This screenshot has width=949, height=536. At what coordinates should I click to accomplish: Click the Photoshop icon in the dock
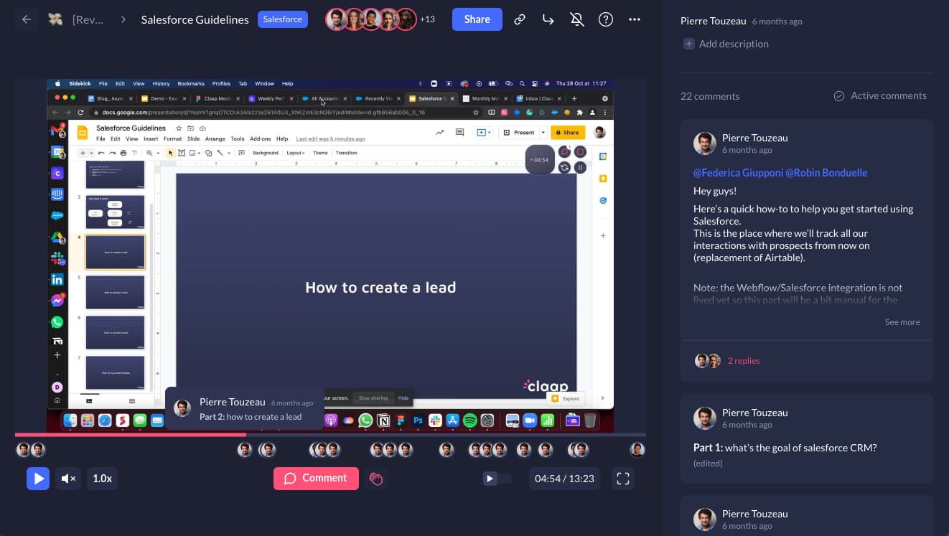(418, 420)
